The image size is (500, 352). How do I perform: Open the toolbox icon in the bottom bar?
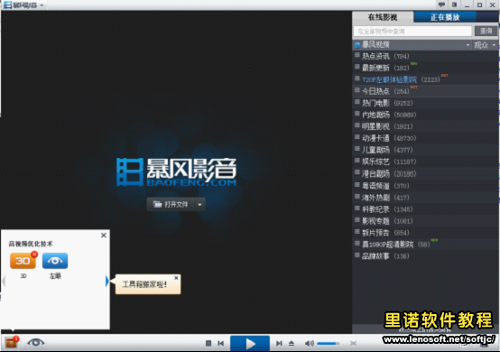[11, 343]
